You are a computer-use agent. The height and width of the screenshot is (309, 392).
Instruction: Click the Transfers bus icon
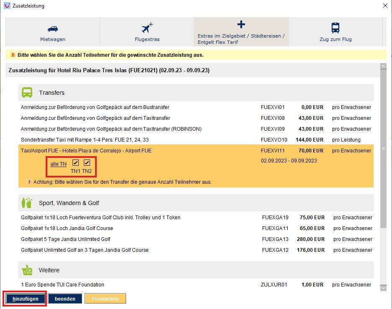coord(27,92)
